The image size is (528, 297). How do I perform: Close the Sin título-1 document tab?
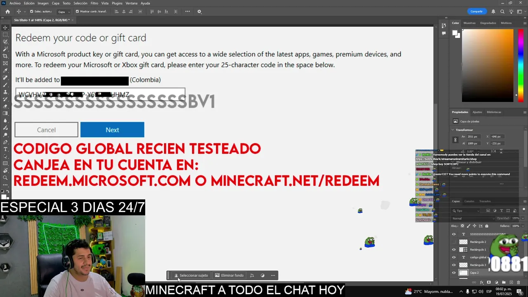click(x=73, y=20)
